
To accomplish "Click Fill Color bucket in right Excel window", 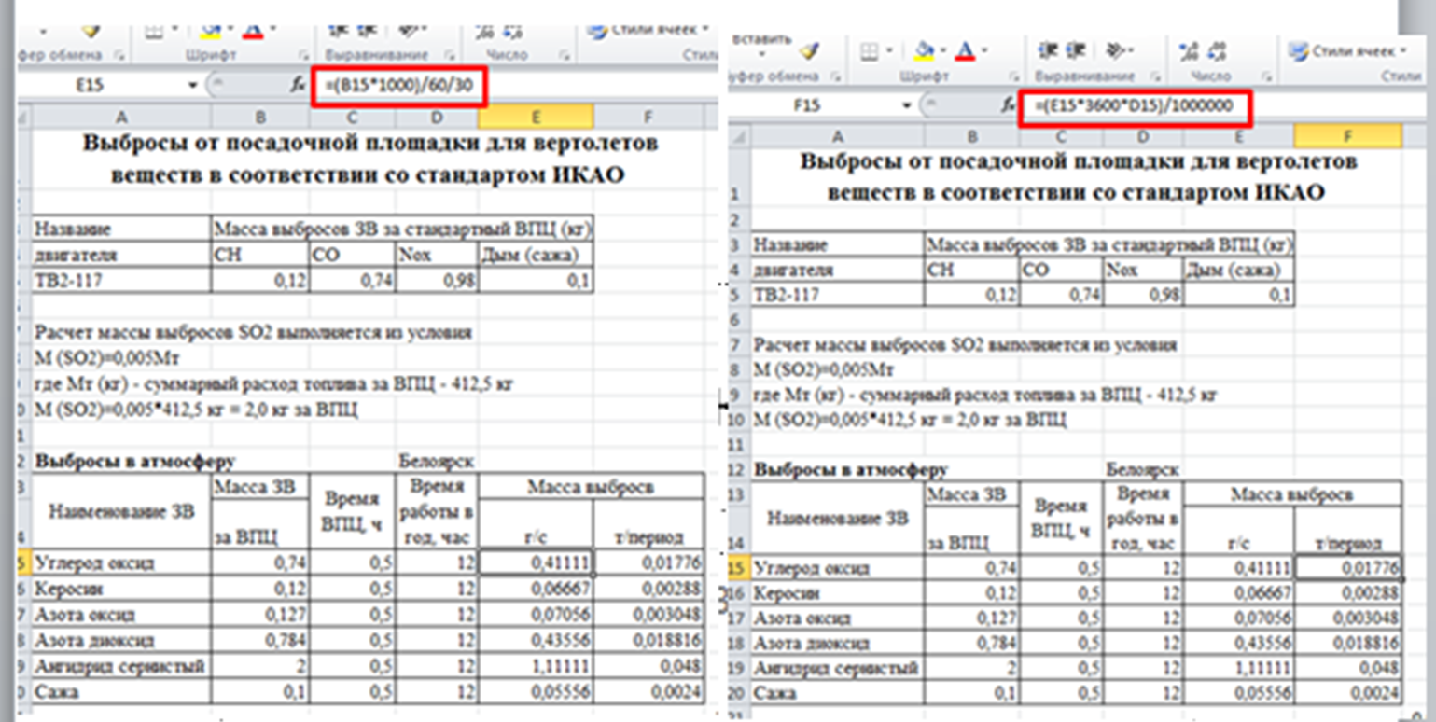I will coord(924,50).
